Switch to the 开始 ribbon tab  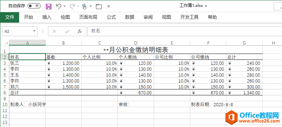coord(29,17)
